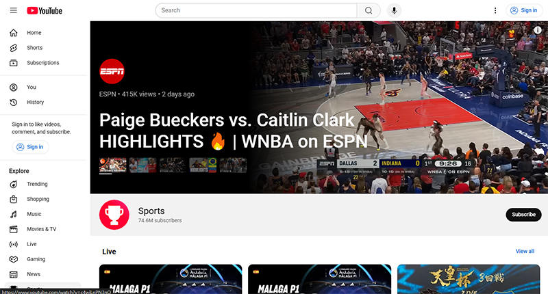Click the Trending flame icon
548x294 pixels.
point(13,184)
